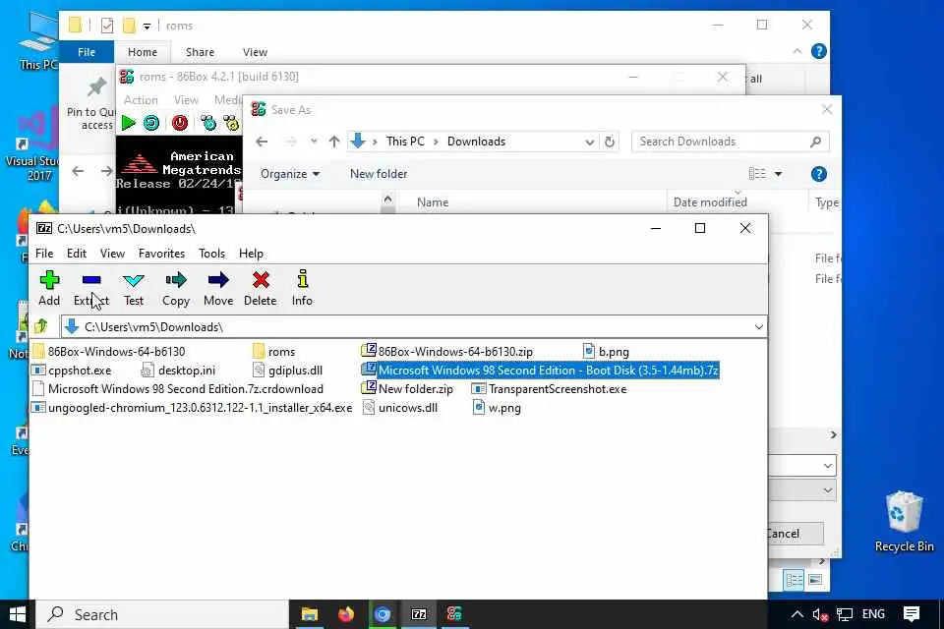Image resolution: width=944 pixels, height=629 pixels.
Task: Click the Add button in 7-Zip toolbar
Action: tap(49, 288)
